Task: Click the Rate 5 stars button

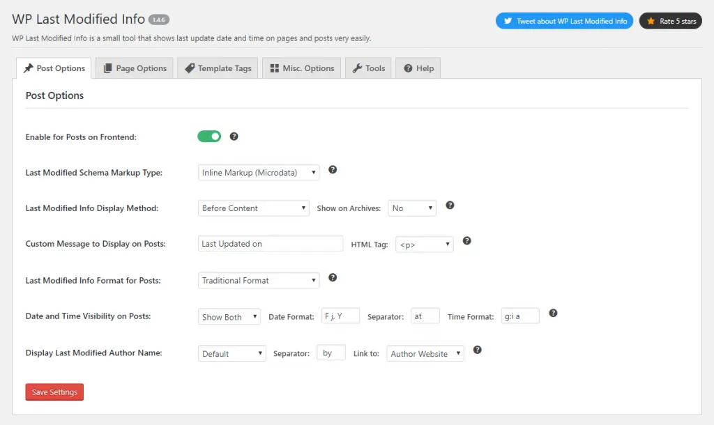Action: point(671,21)
